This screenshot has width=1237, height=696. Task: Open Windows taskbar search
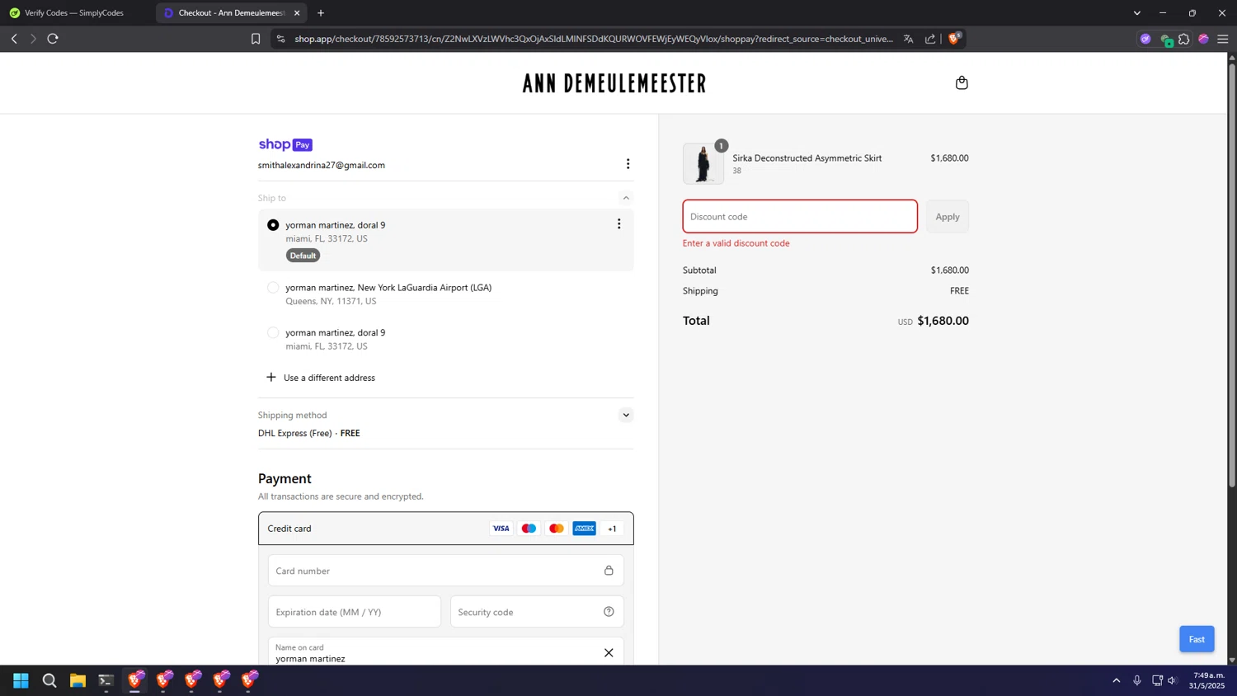[x=49, y=680]
